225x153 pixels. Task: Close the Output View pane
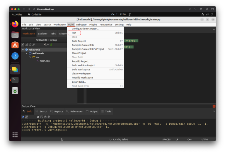(214, 106)
